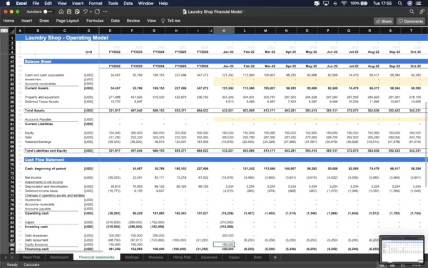Image resolution: width=428 pixels, height=268 pixels.
Task: Open the Wi-Fi status menu
Action: (x=344, y=4)
